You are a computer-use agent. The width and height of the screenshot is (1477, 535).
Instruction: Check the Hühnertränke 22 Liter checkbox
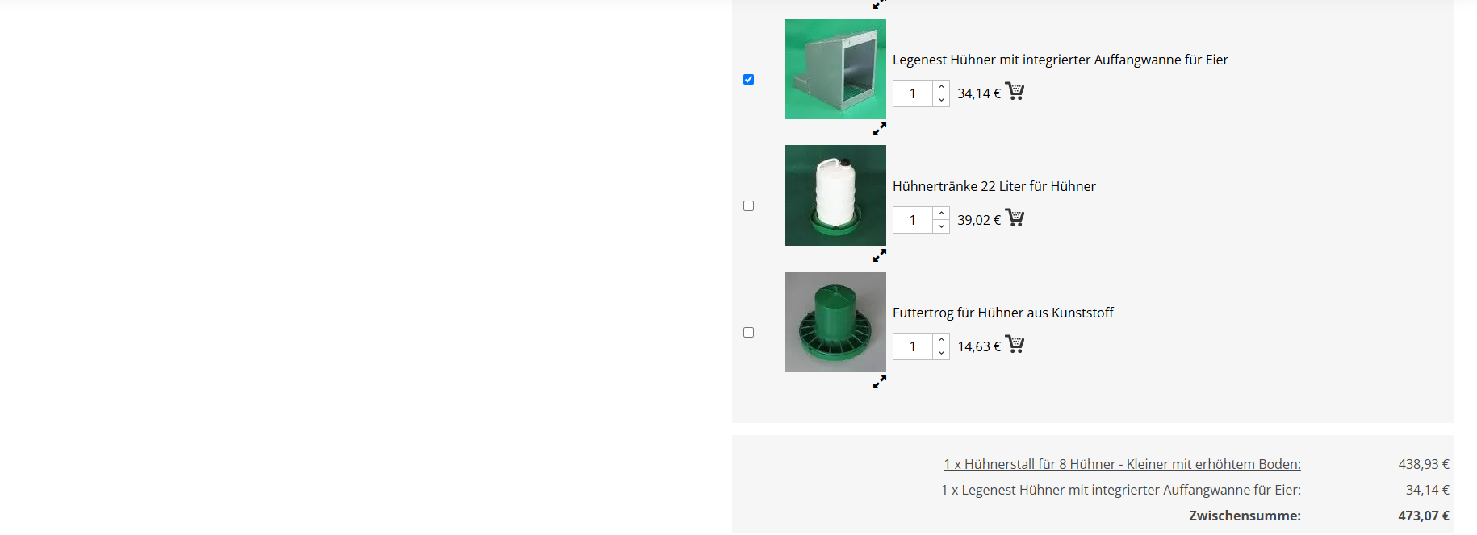(748, 205)
